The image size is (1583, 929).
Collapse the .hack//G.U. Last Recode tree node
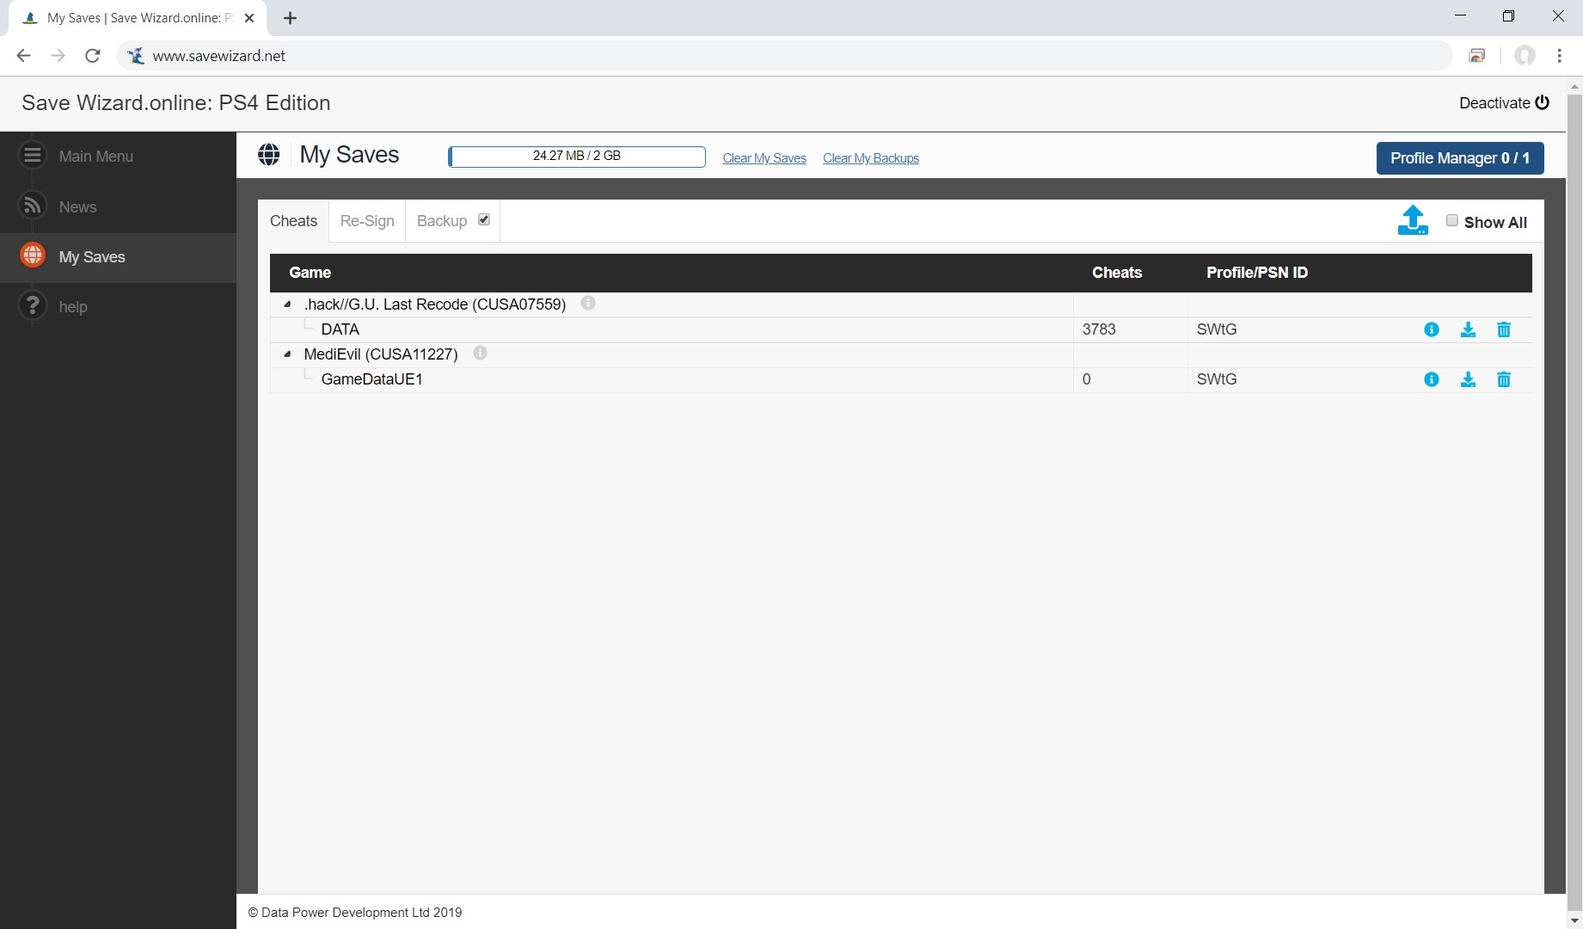[x=287, y=305]
